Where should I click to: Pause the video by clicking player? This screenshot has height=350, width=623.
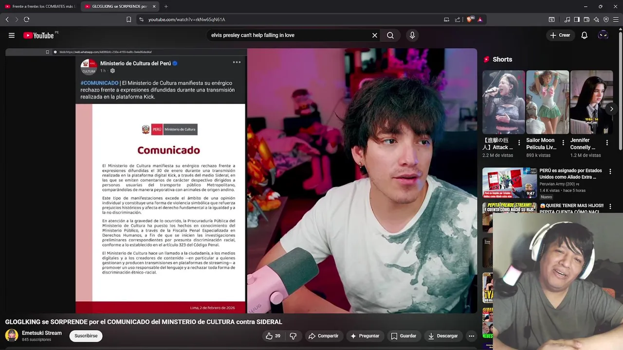pyautogui.click(x=241, y=181)
